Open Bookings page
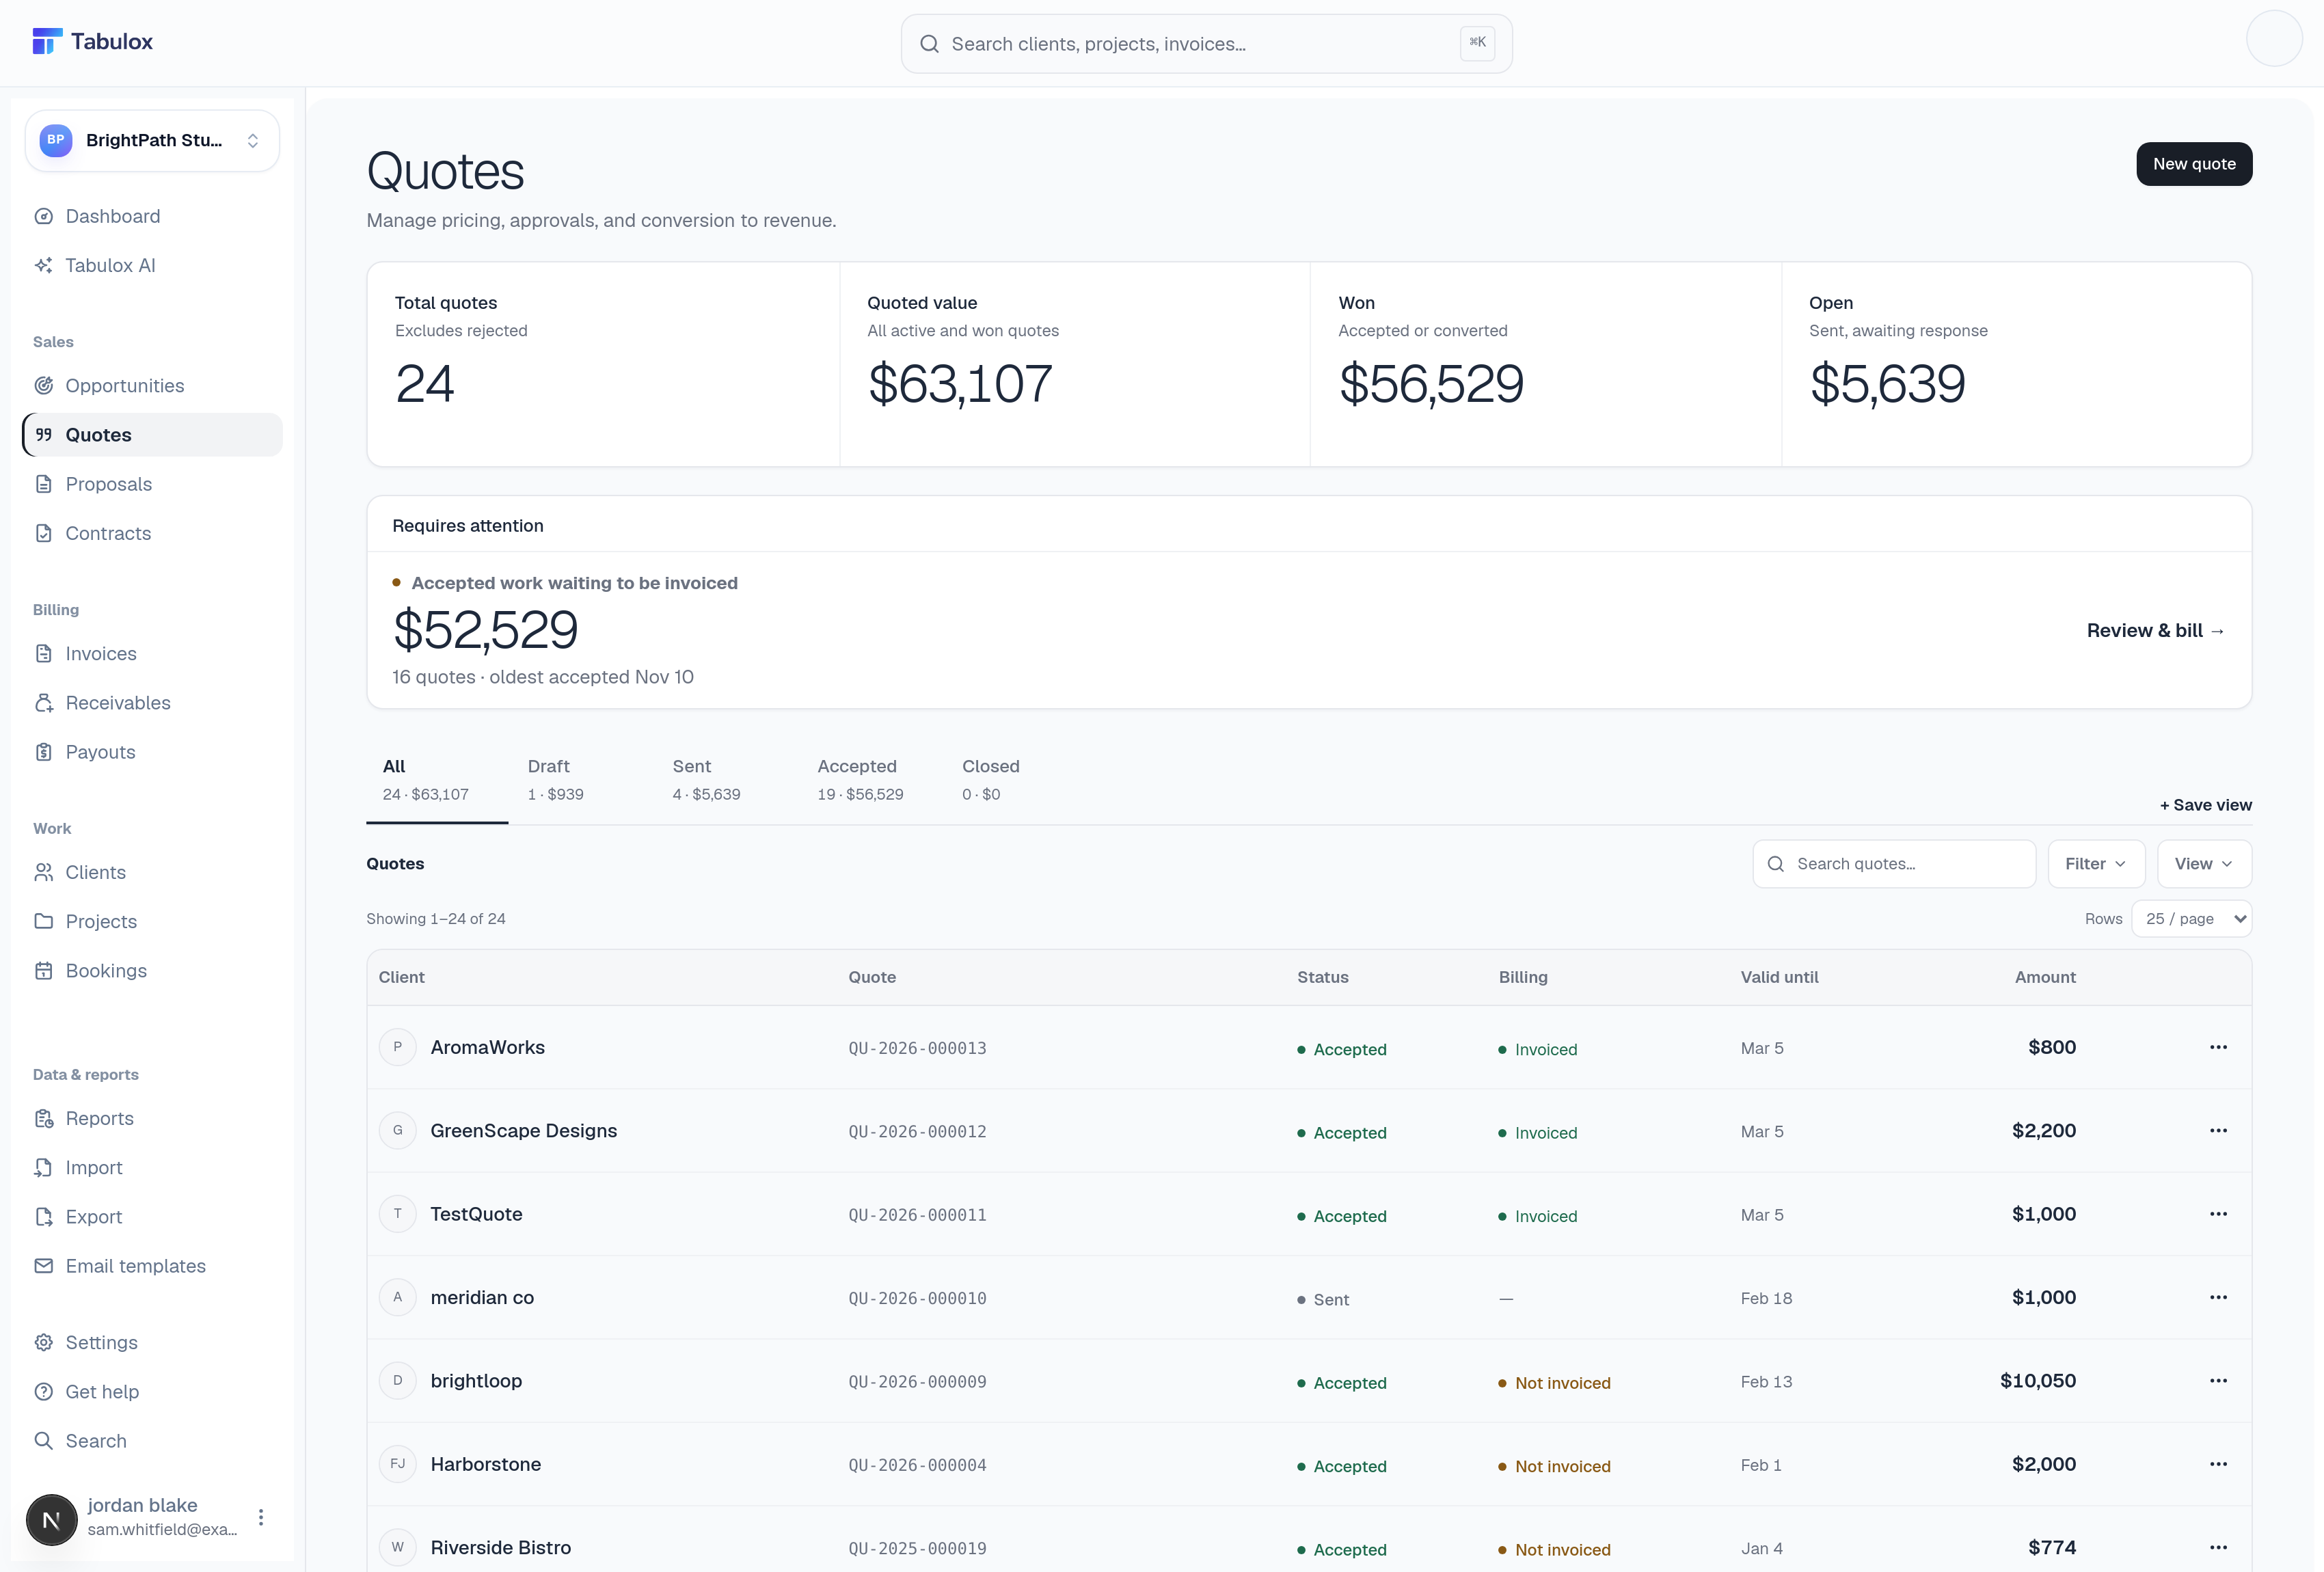 (152, 971)
